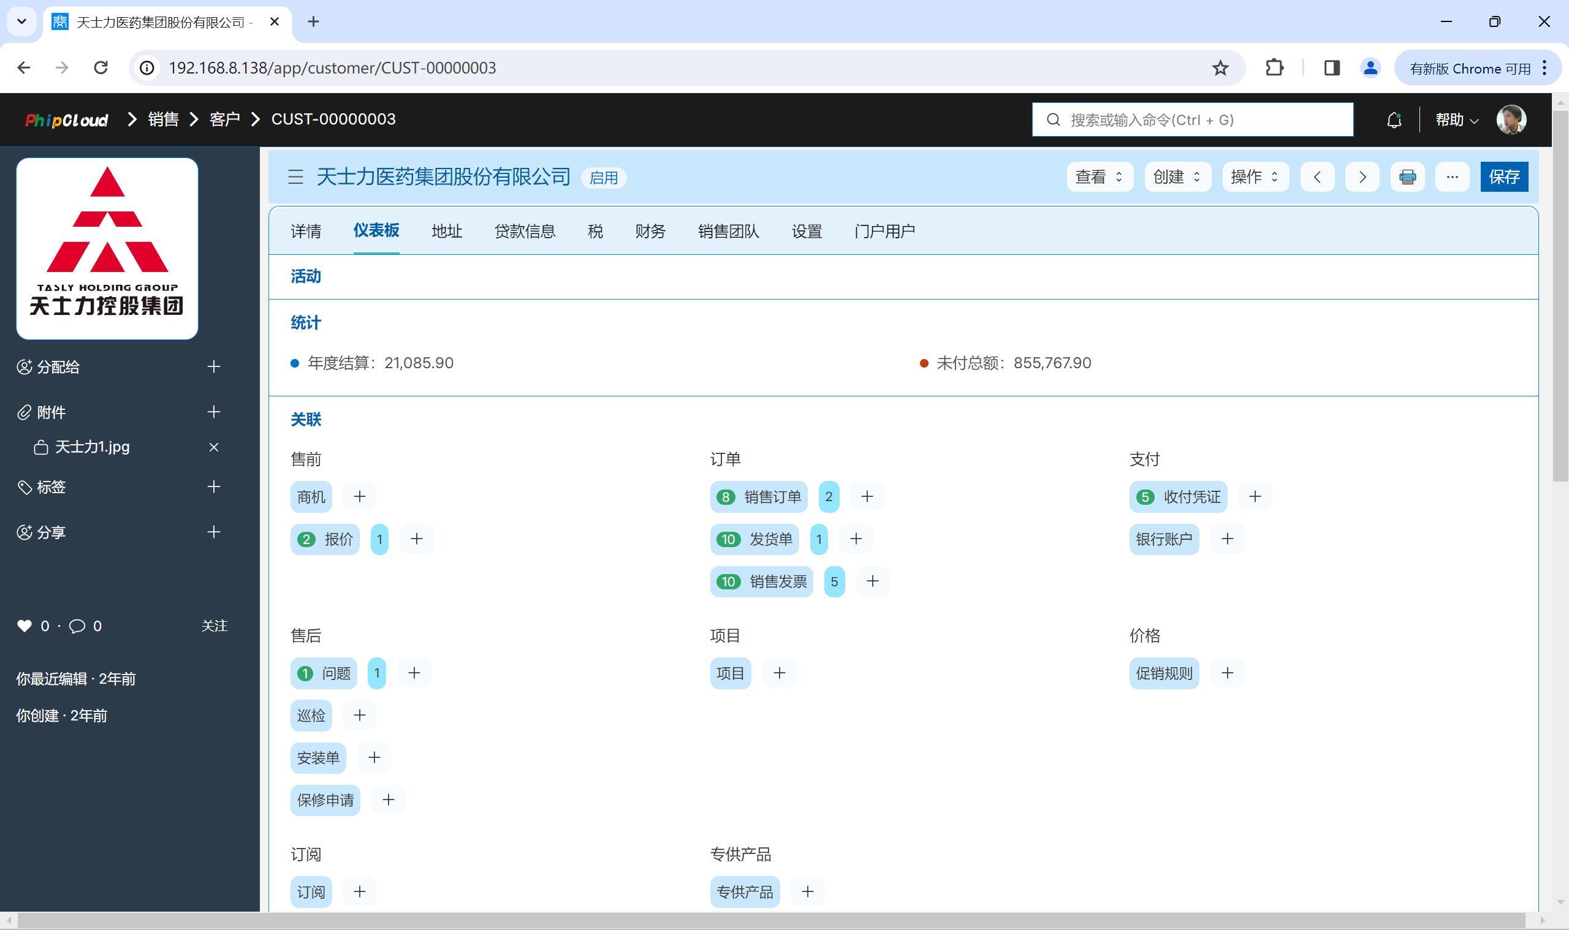Toggle 关注 follow in sidebar
The width and height of the screenshot is (1569, 930).
(x=214, y=626)
